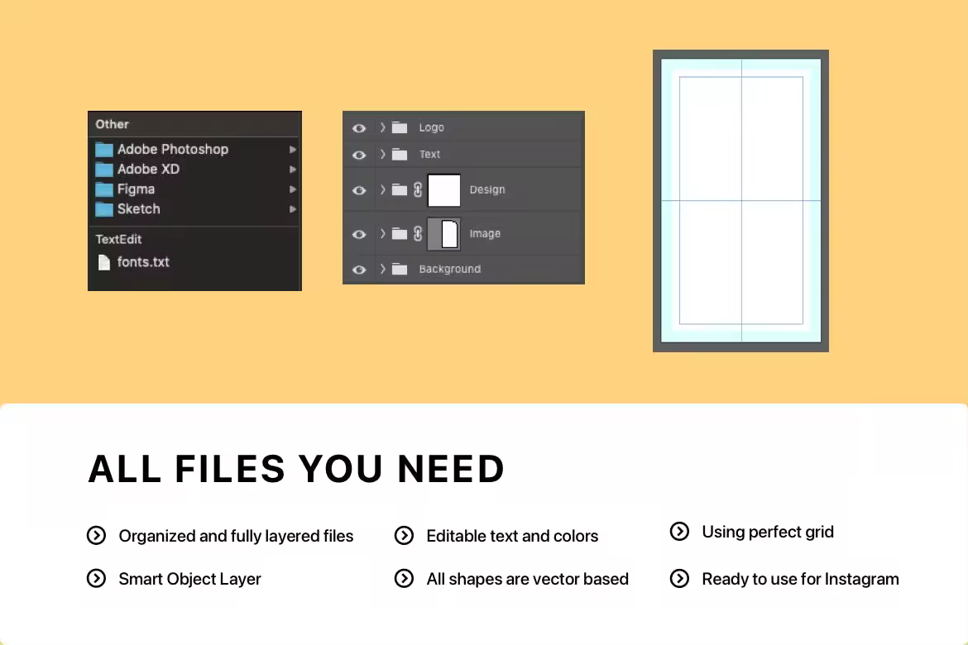Screen dimensions: 968x645
Task: Select the Background layer name
Action: click(x=450, y=269)
